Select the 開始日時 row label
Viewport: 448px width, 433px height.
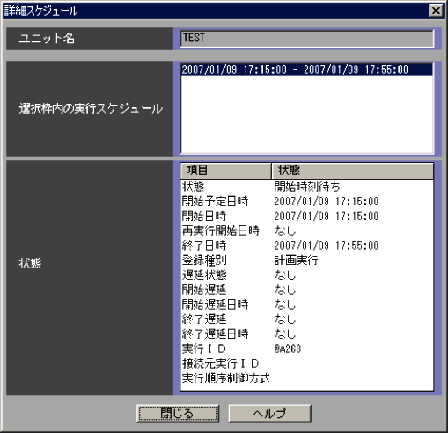click(x=204, y=216)
